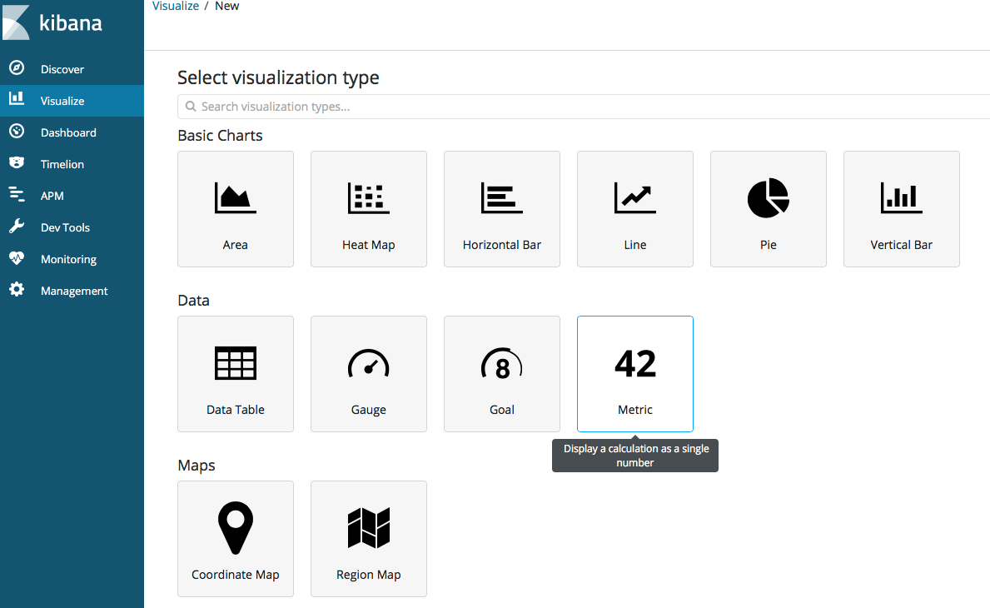Screen dimensions: 990x608
Task: Click the Visualize bar chart sidebar icon
Action: (x=17, y=98)
